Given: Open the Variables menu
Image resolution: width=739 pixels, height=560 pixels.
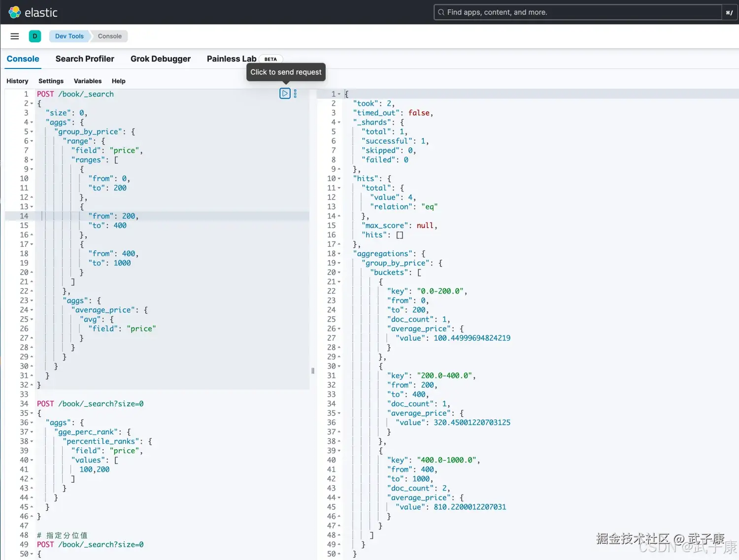Looking at the screenshot, I should point(88,81).
